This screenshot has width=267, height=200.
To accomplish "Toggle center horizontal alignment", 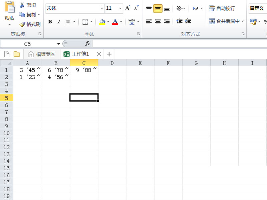I will click(x=158, y=21).
